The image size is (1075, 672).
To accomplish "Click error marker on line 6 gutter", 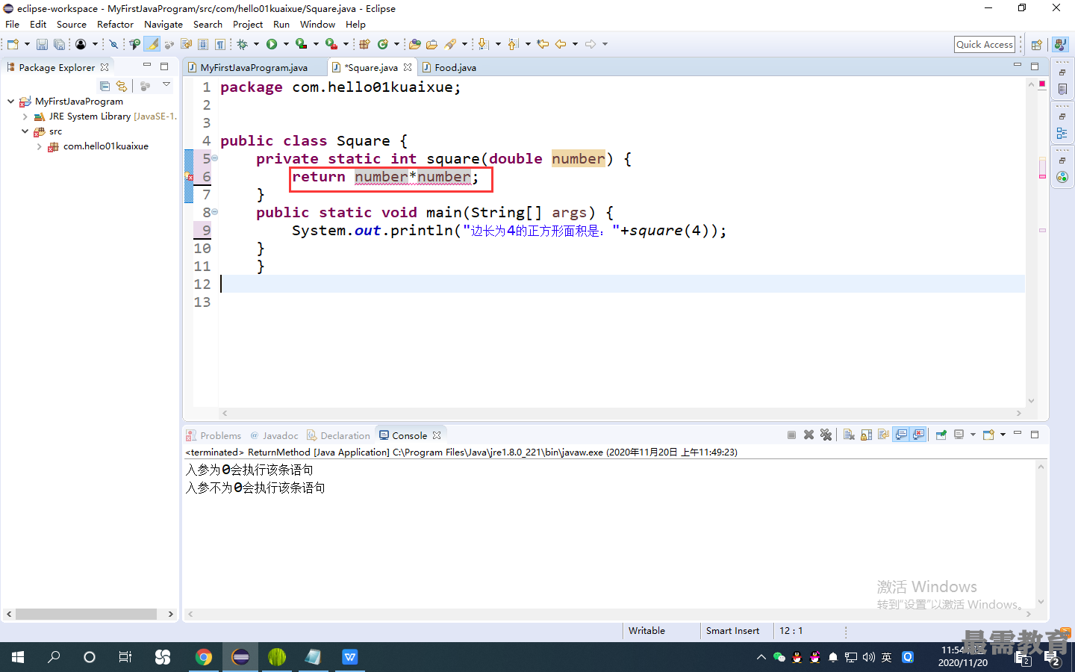I will point(189,176).
